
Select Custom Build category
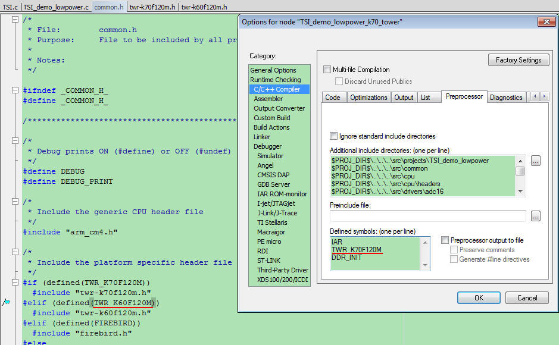(271, 118)
